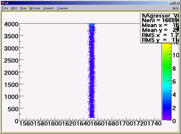This screenshot has height=134, width=181.
Task: Click the Nent entry in stats box
Action: pos(160,20)
